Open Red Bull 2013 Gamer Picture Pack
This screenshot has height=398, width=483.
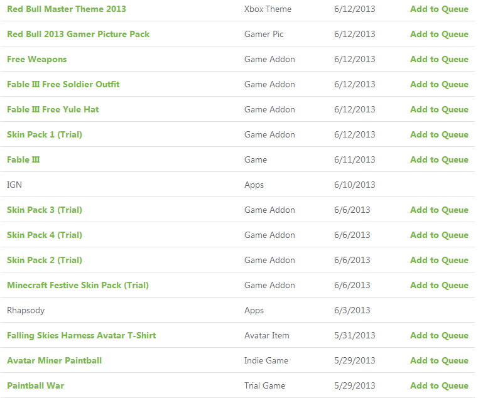(x=79, y=34)
